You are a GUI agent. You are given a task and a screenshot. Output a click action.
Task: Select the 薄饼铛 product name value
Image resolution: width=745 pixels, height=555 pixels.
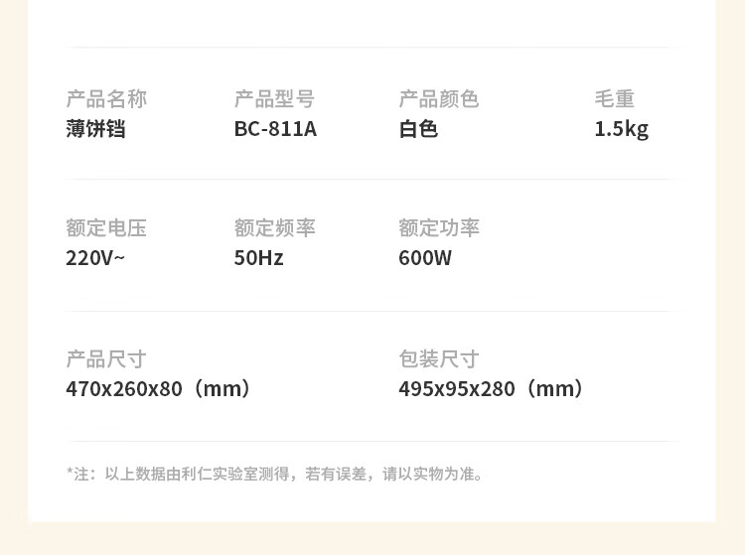(x=96, y=129)
